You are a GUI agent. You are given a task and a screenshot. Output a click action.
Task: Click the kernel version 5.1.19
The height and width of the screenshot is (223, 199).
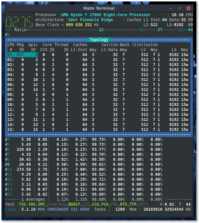point(28,209)
